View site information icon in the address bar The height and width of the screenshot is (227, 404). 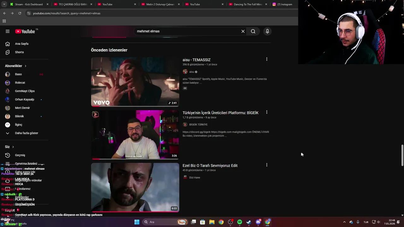pos(29,13)
